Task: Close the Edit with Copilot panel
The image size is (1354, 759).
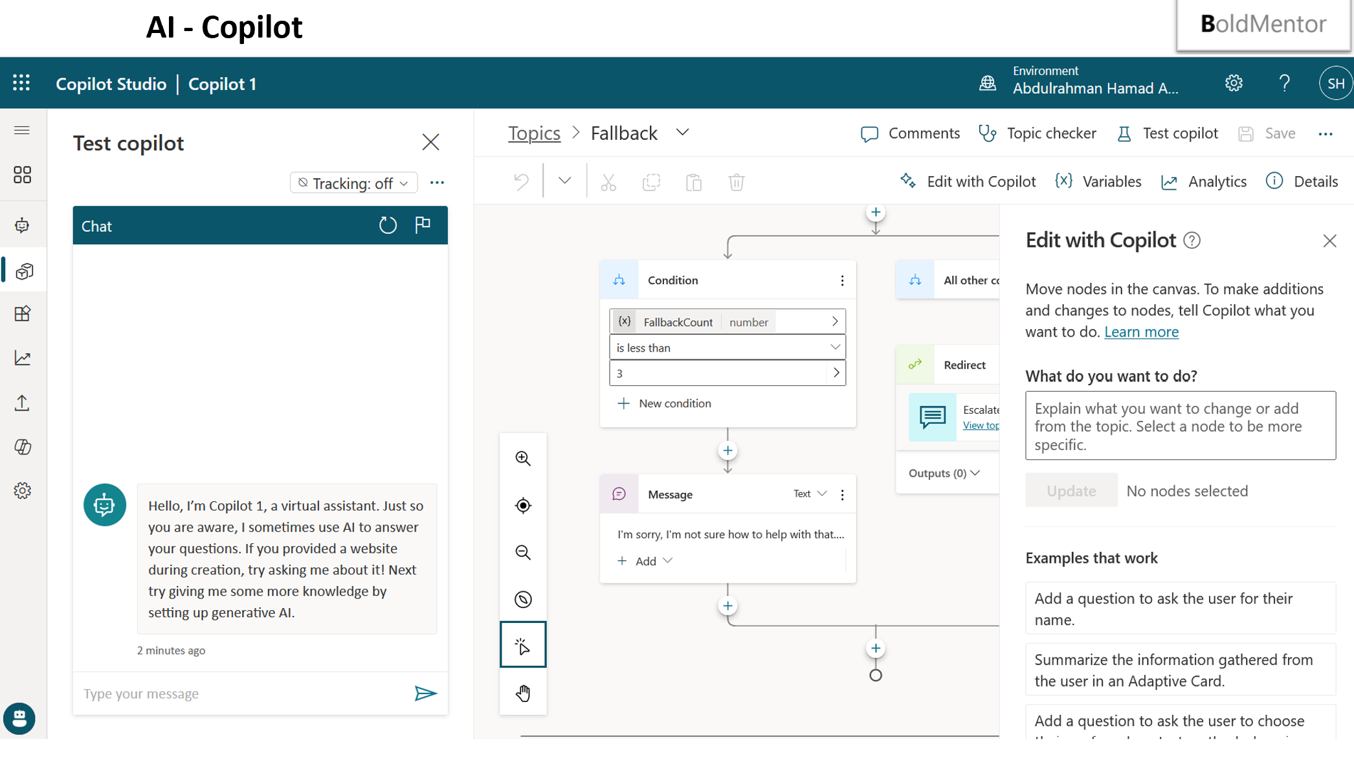Action: tap(1329, 241)
